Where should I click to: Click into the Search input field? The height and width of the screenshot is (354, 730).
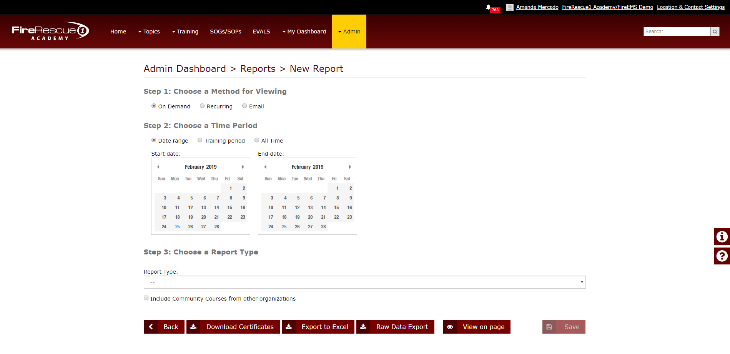coord(677,32)
